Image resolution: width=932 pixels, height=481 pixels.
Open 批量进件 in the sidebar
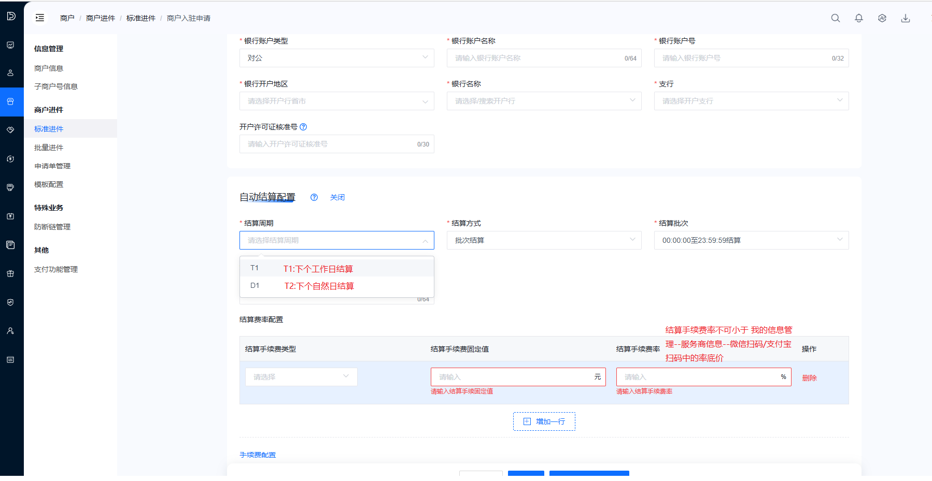point(49,148)
